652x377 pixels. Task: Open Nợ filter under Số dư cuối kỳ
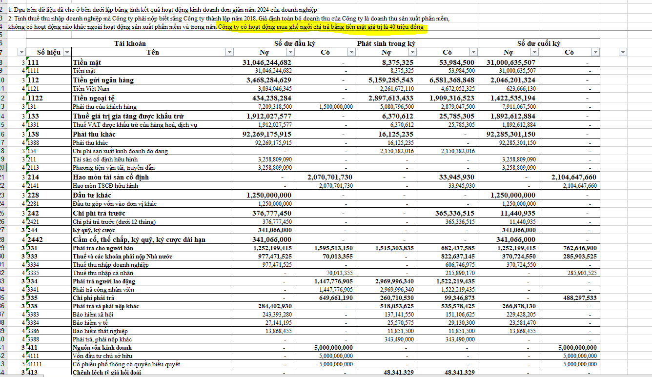click(534, 52)
